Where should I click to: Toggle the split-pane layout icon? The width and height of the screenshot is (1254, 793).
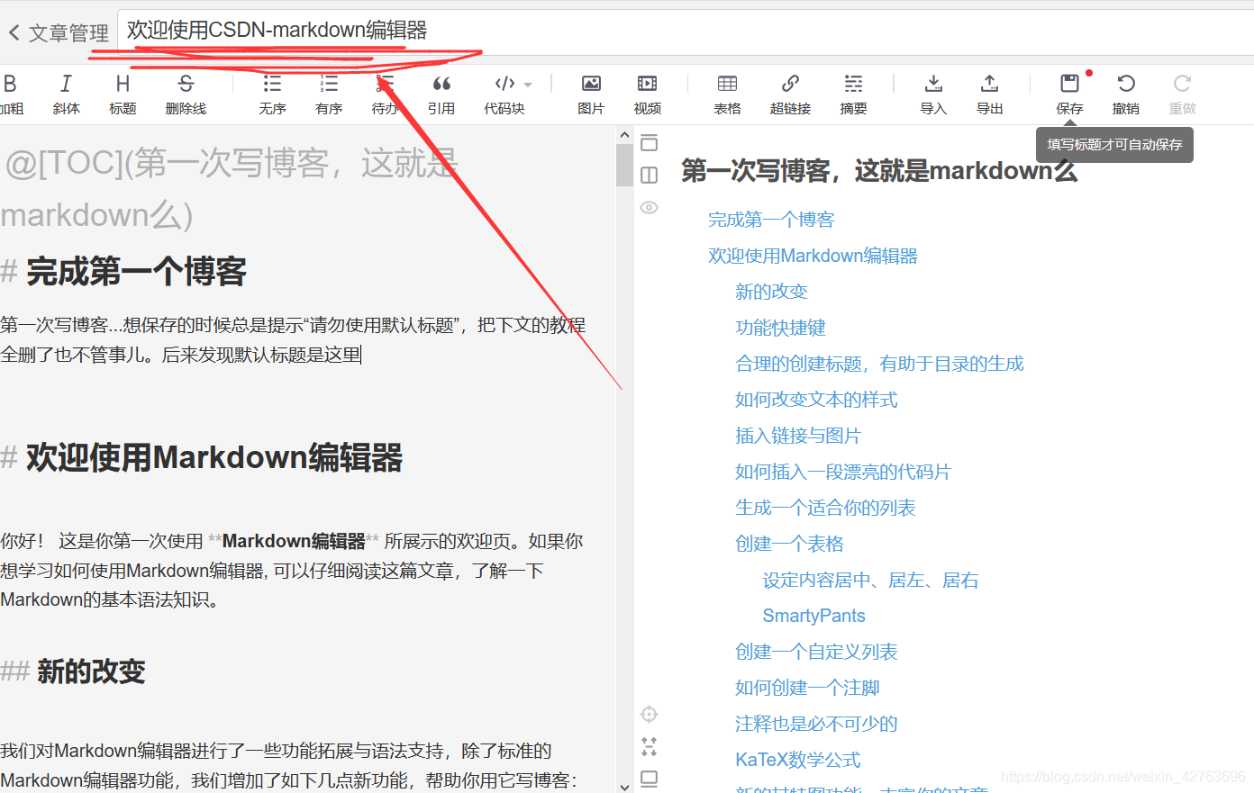point(649,175)
